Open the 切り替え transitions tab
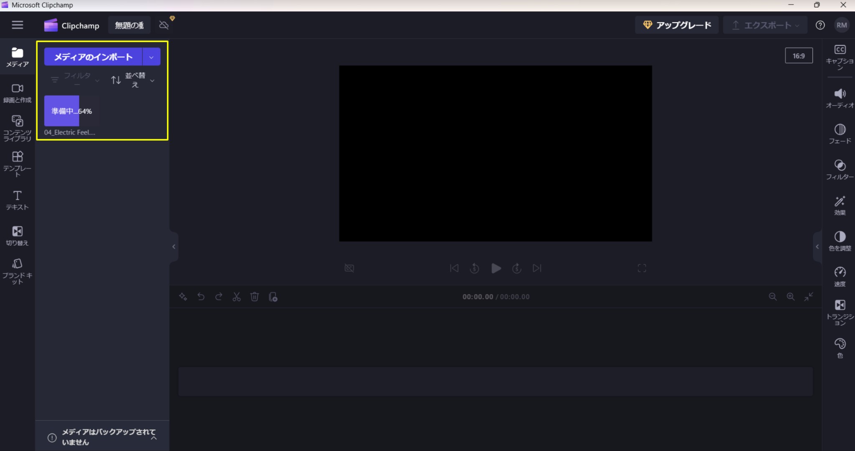855x451 pixels. 18,236
